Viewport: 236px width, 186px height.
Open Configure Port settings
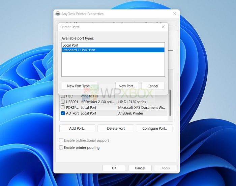(x=155, y=128)
